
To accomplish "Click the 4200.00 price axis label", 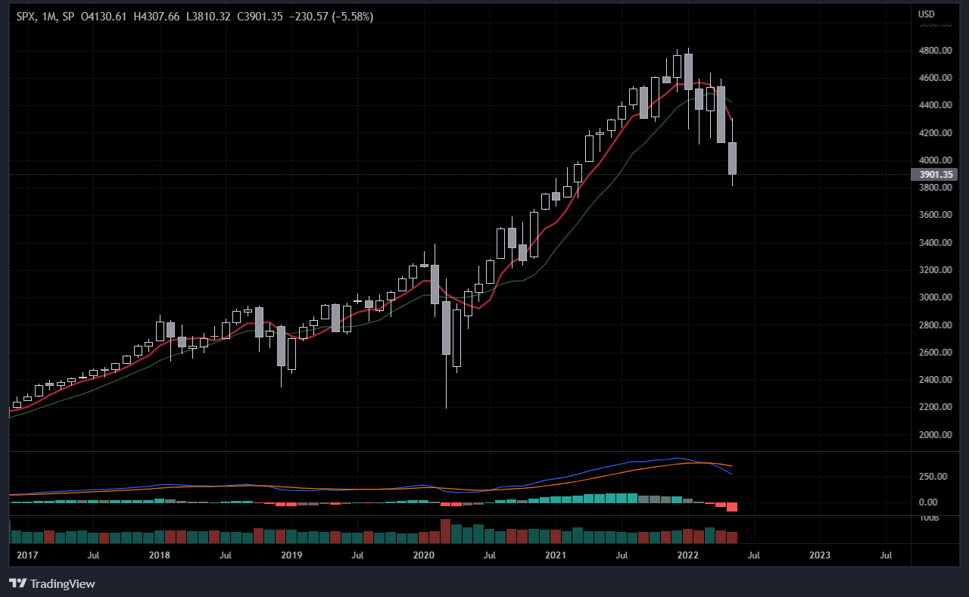I will 936,133.
